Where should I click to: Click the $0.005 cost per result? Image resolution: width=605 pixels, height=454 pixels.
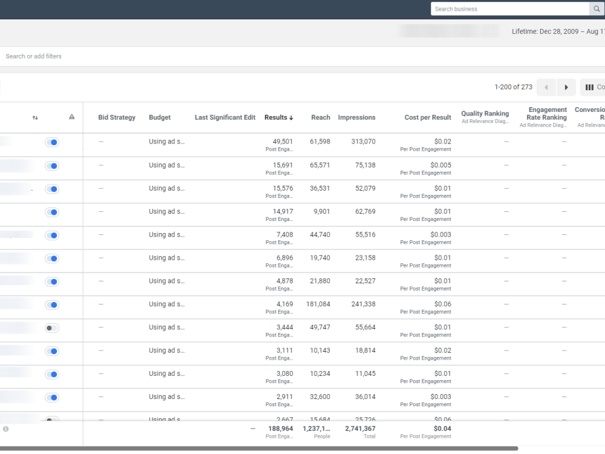point(440,165)
